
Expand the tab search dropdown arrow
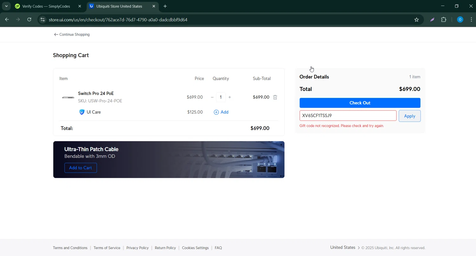pyautogui.click(x=6, y=6)
